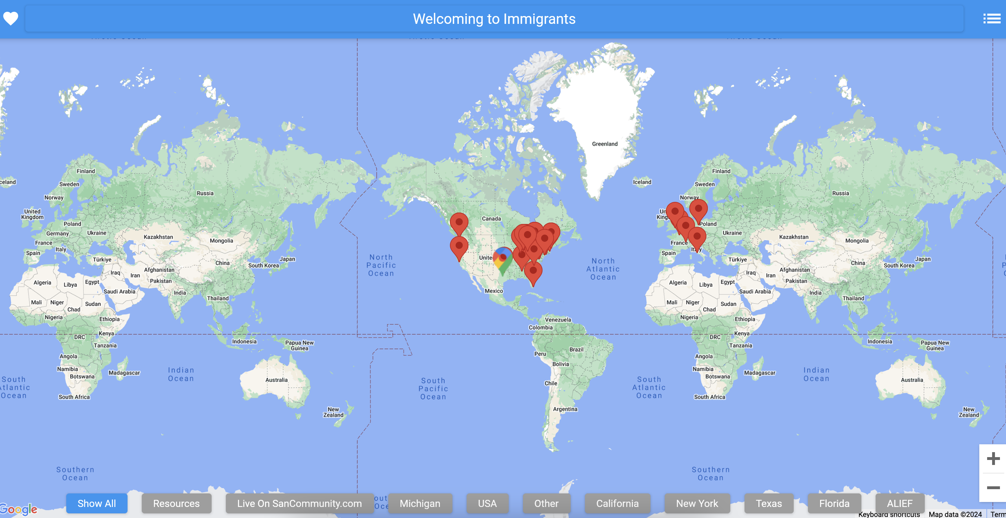Filter the map by Resources
The width and height of the screenshot is (1006, 518).
point(176,503)
